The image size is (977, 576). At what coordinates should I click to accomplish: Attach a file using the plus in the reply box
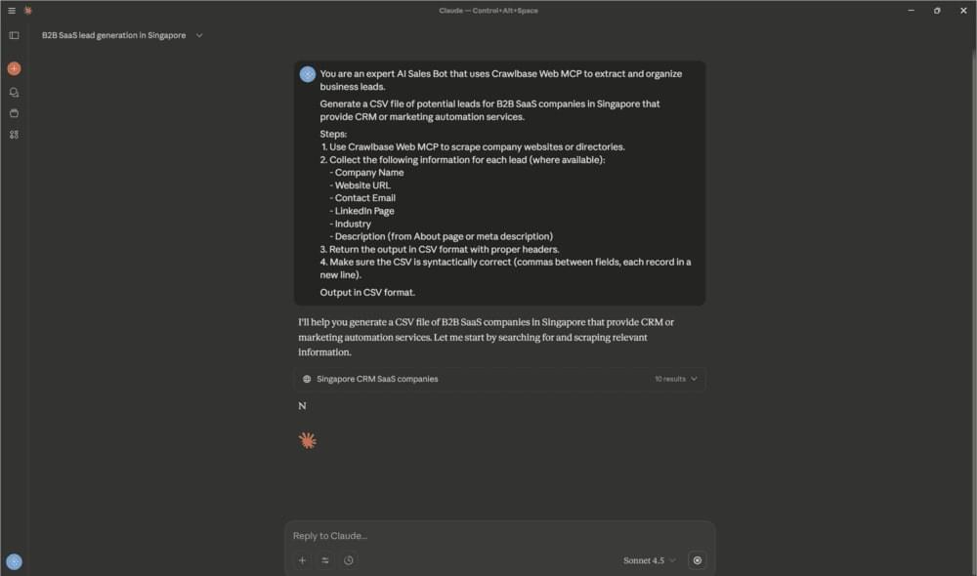coord(302,560)
